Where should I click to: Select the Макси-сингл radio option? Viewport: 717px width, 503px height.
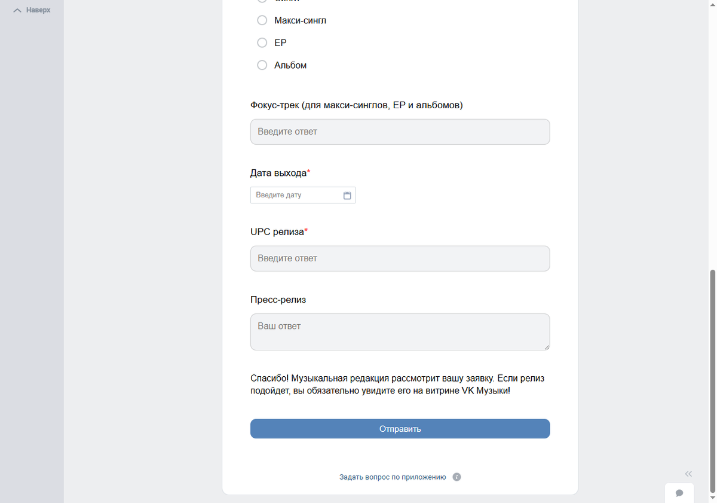[262, 20]
